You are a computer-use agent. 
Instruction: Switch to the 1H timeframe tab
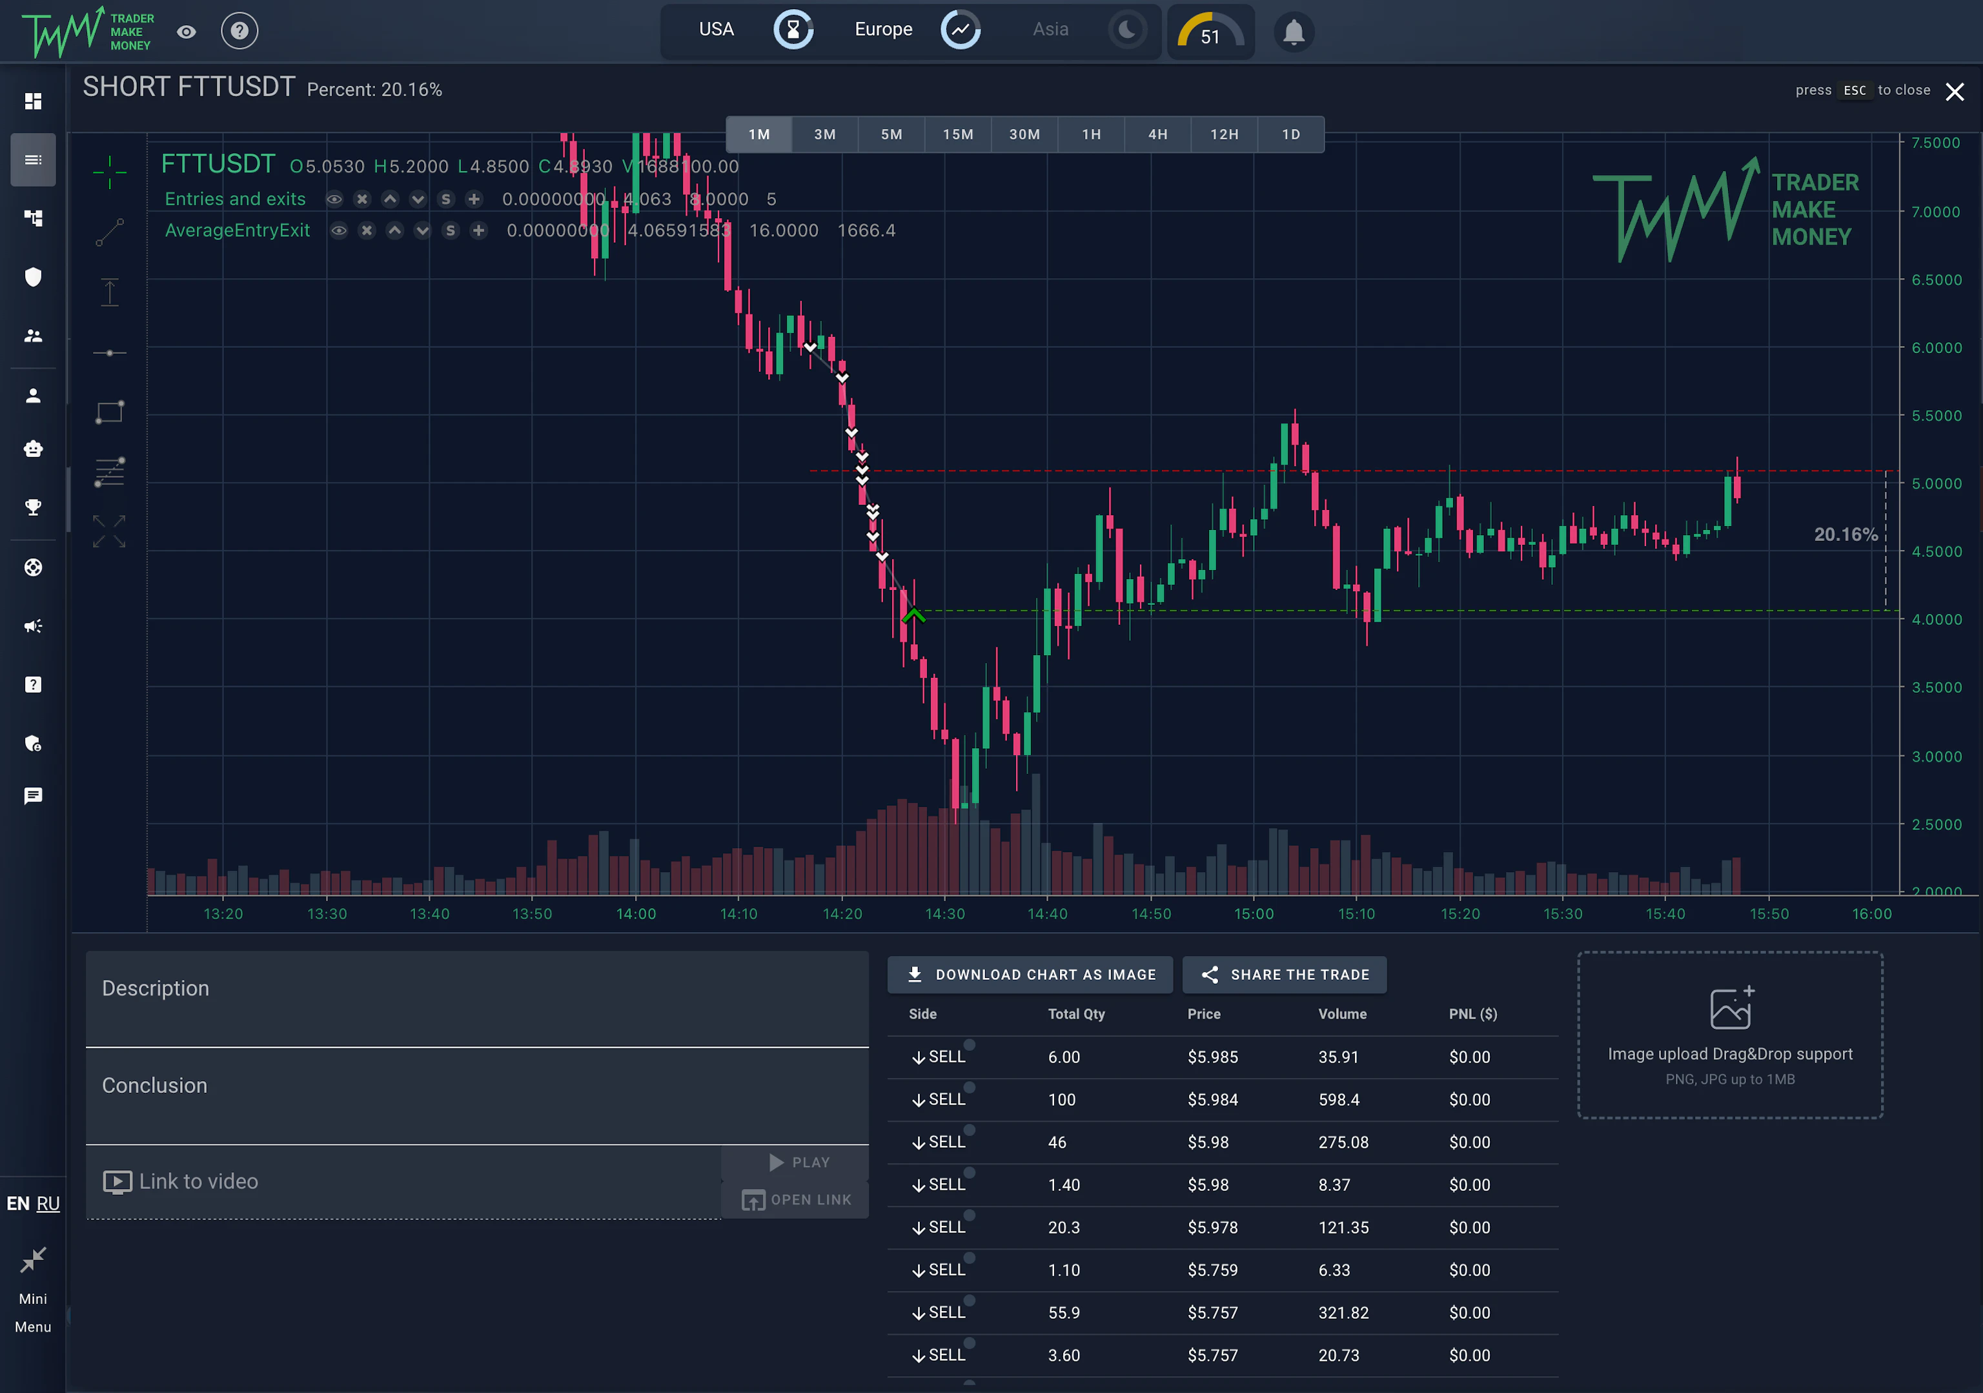pos(1091,134)
